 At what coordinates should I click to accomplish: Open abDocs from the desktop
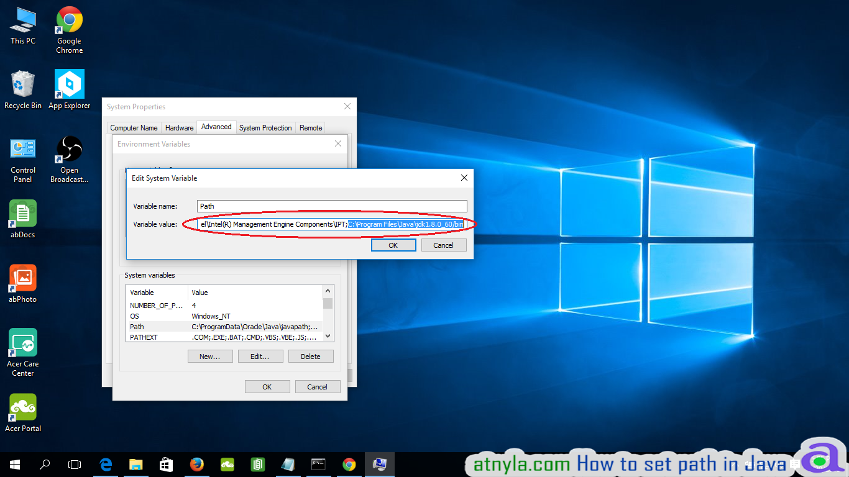point(22,214)
